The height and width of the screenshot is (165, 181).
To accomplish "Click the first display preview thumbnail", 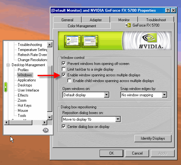I will click(x=72, y=41).
